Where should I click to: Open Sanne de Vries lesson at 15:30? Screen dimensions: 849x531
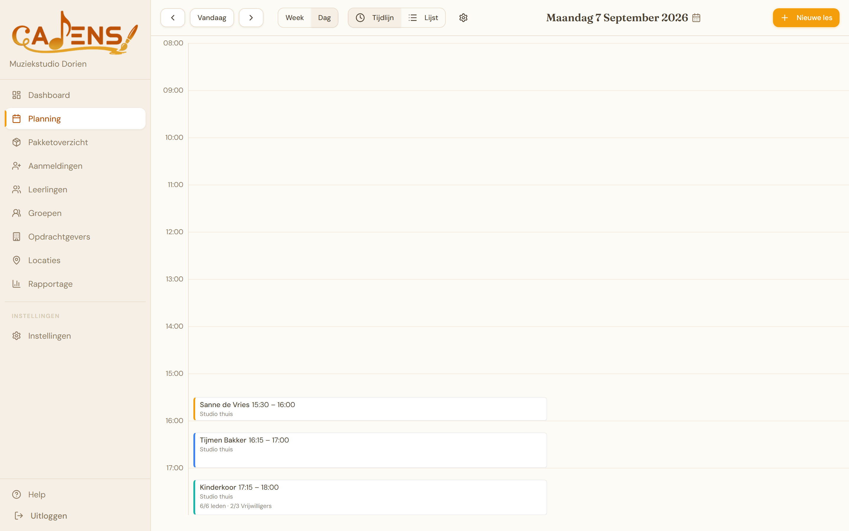pyautogui.click(x=370, y=409)
